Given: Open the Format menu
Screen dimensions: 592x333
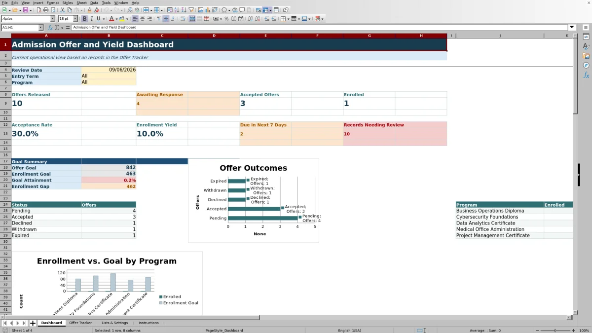Looking at the screenshot, I should click(x=53, y=3).
